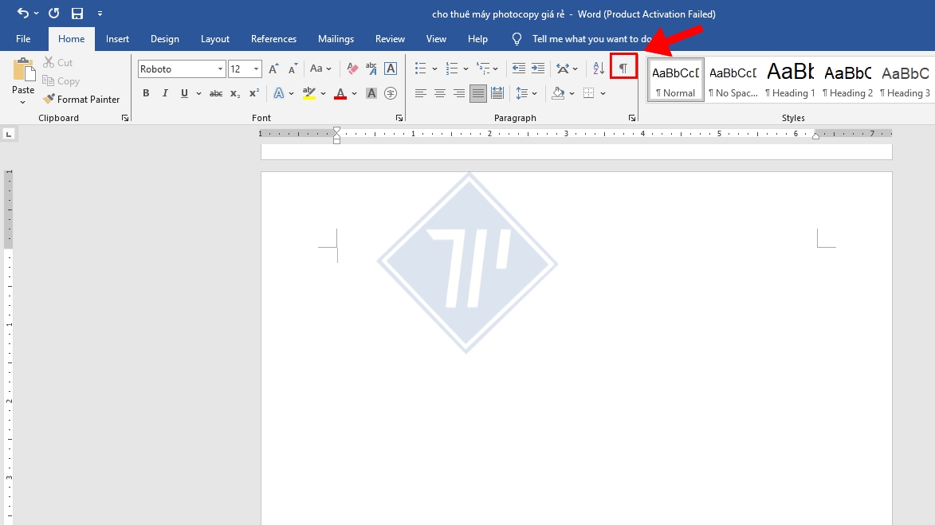The width and height of the screenshot is (935, 525).
Task: Switch to the Insert tab
Action: pyautogui.click(x=117, y=39)
